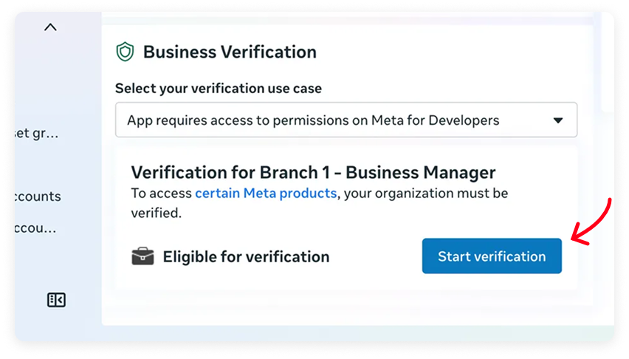
Task: Select the sidebar item ending in 'ccou…'
Action: tap(37, 228)
